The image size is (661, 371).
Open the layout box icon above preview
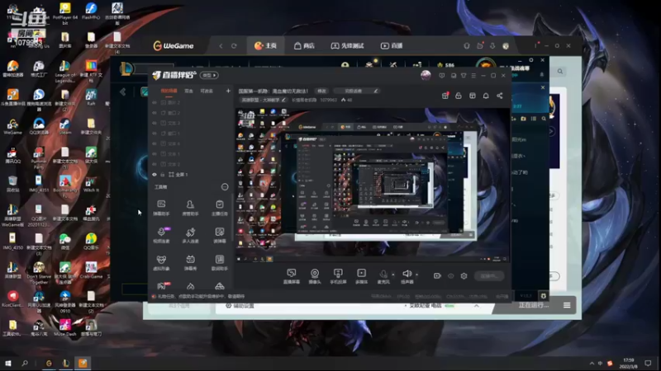tap(472, 96)
